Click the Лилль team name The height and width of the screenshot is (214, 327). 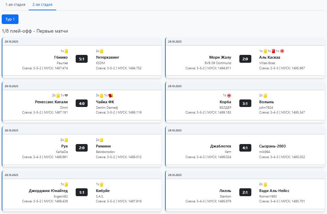point(225,191)
